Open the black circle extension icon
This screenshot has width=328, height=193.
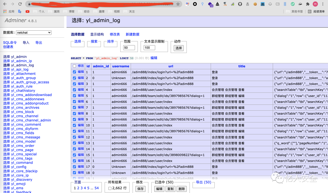click(x=195, y=4)
